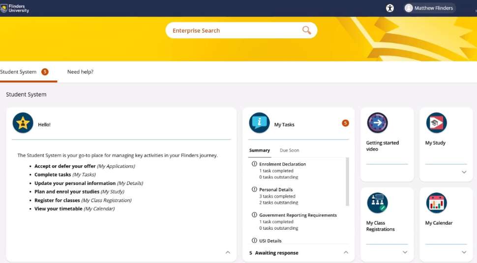
Task: Switch to the Due Soon tab
Action: click(x=289, y=150)
